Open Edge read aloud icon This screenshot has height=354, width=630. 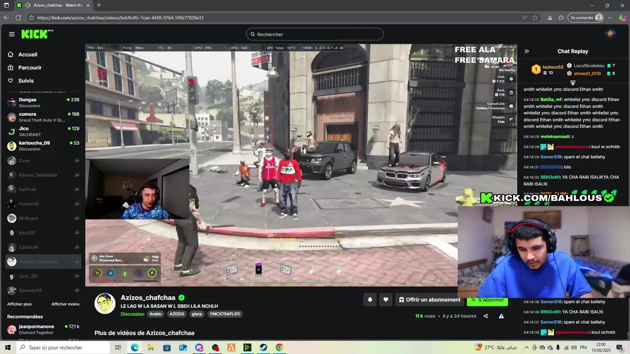pos(525,18)
